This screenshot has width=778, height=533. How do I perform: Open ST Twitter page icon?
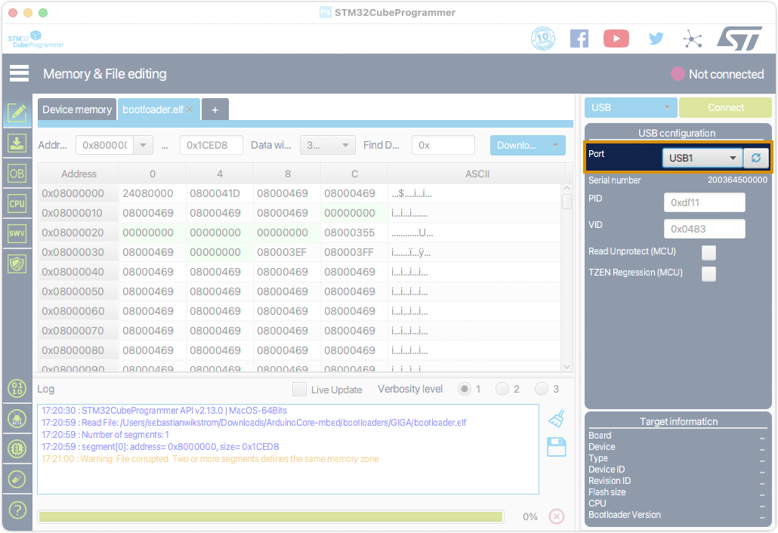tap(656, 39)
